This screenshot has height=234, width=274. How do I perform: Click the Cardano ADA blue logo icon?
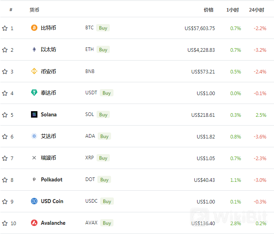click(x=34, y=136)
